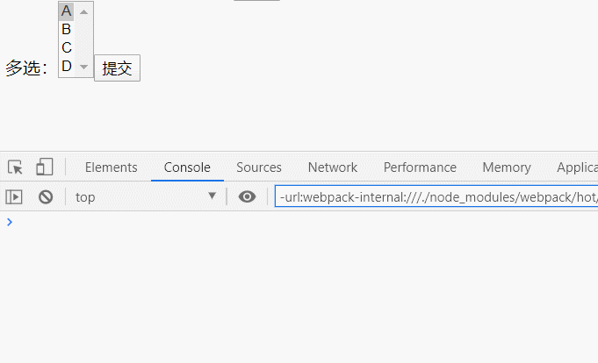Select option B in the list
Image resolution: width=598 pixels, height=363 pixels.
[x=67, y=29]
